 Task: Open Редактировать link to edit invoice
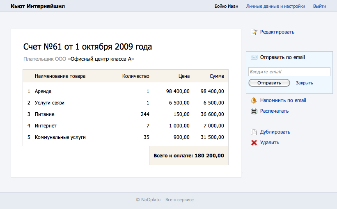point(277,32)
